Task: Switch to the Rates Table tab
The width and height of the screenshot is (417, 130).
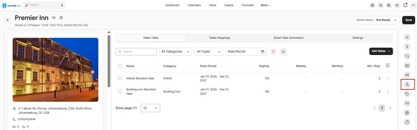Action: [x=151, y=38]
